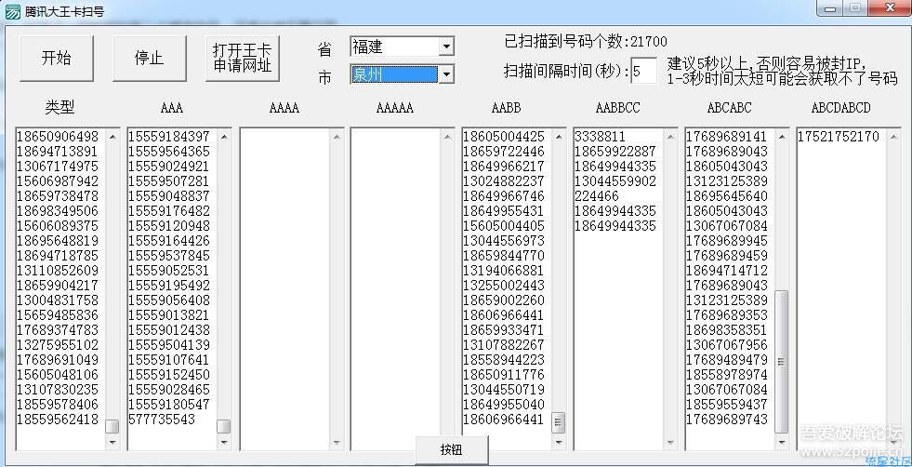Viewport: 912px width, 467px height.
Task: Select number 18659933471 in the AABB list
Action: [x=504, y=330]
